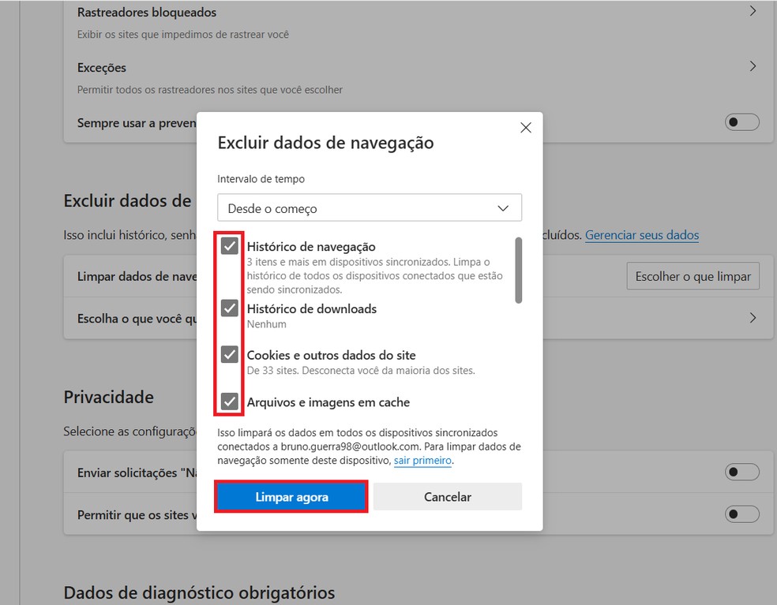Click the 'sair primeiro' link
The height and width of the screenshot is (605, 777).
pyautogui.click(x=422, y=460)
